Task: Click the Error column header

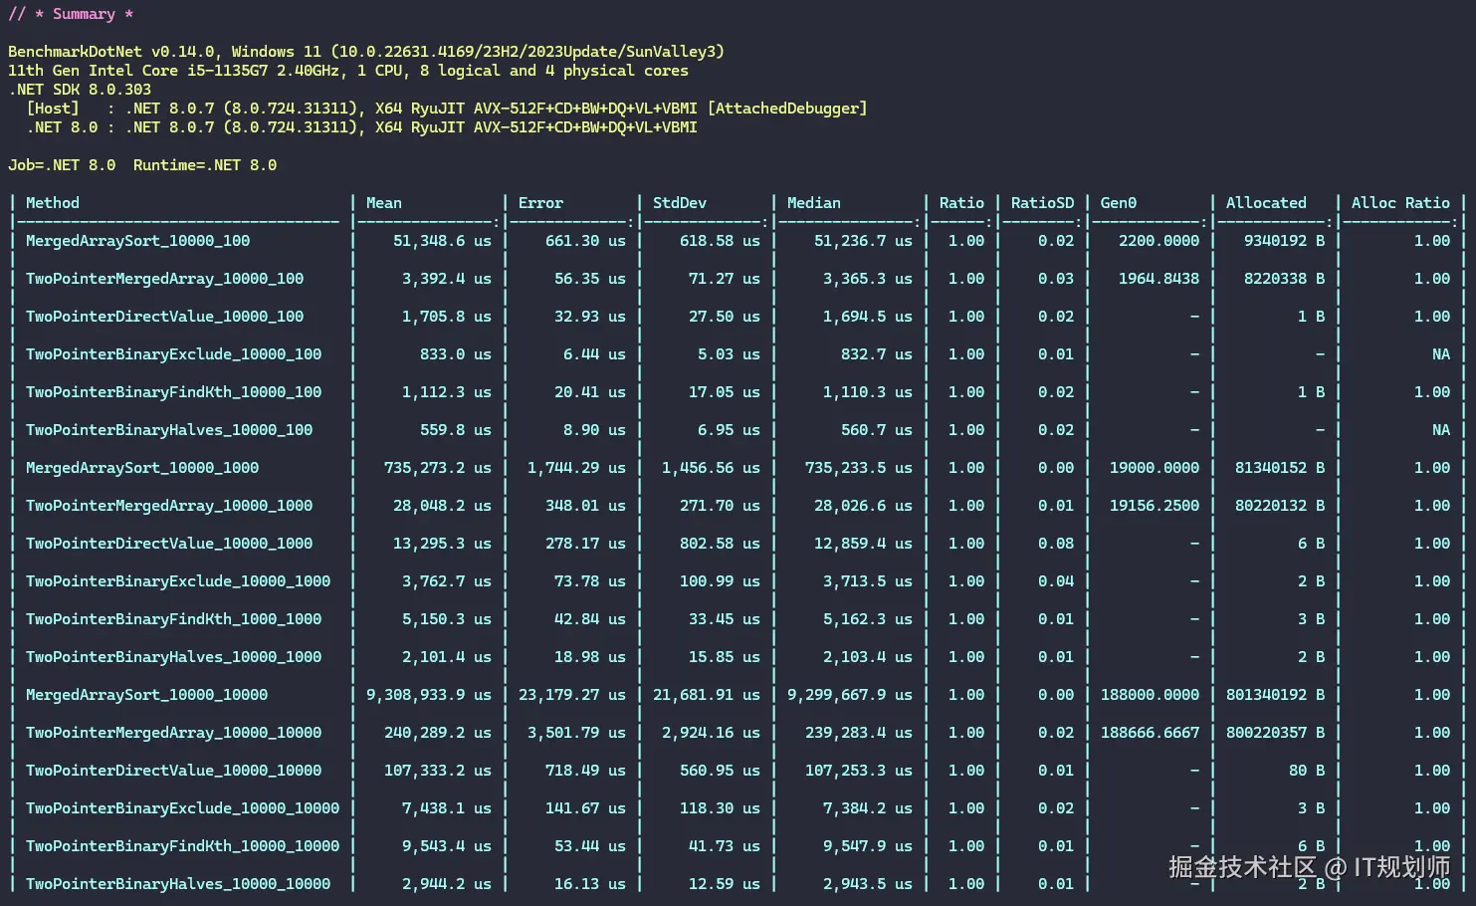Action: tap(540, 203)
